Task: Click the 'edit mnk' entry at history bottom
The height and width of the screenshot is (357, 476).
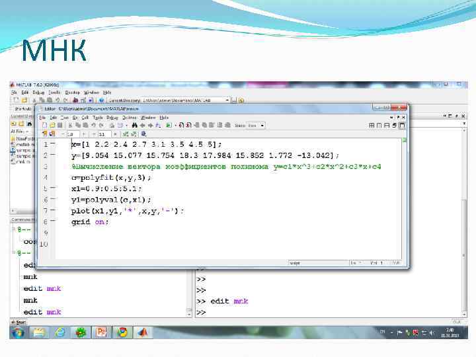Action: click(x=42, y=312)
